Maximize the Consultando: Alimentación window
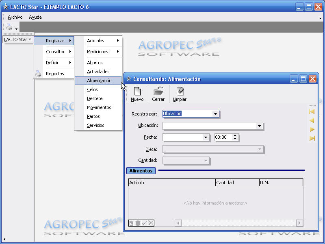Image resolution: width=325 pixels, height=244 pixels. [303, 79]
